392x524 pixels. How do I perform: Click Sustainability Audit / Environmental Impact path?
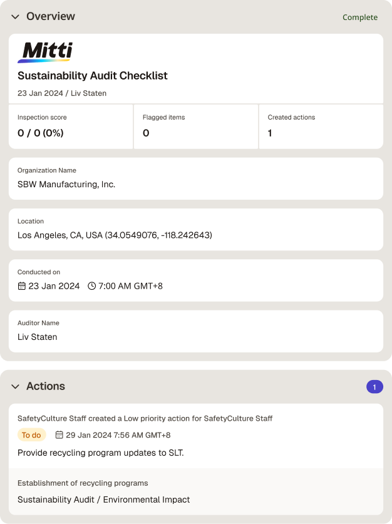pyautogui.click(x=103, y=500)
